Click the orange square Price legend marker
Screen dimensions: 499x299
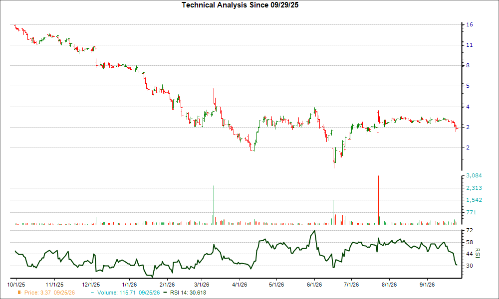[x=19, y=293]
